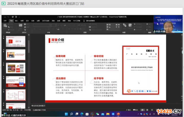Click the 背景介绍 slide title

(x=57, y=40)
